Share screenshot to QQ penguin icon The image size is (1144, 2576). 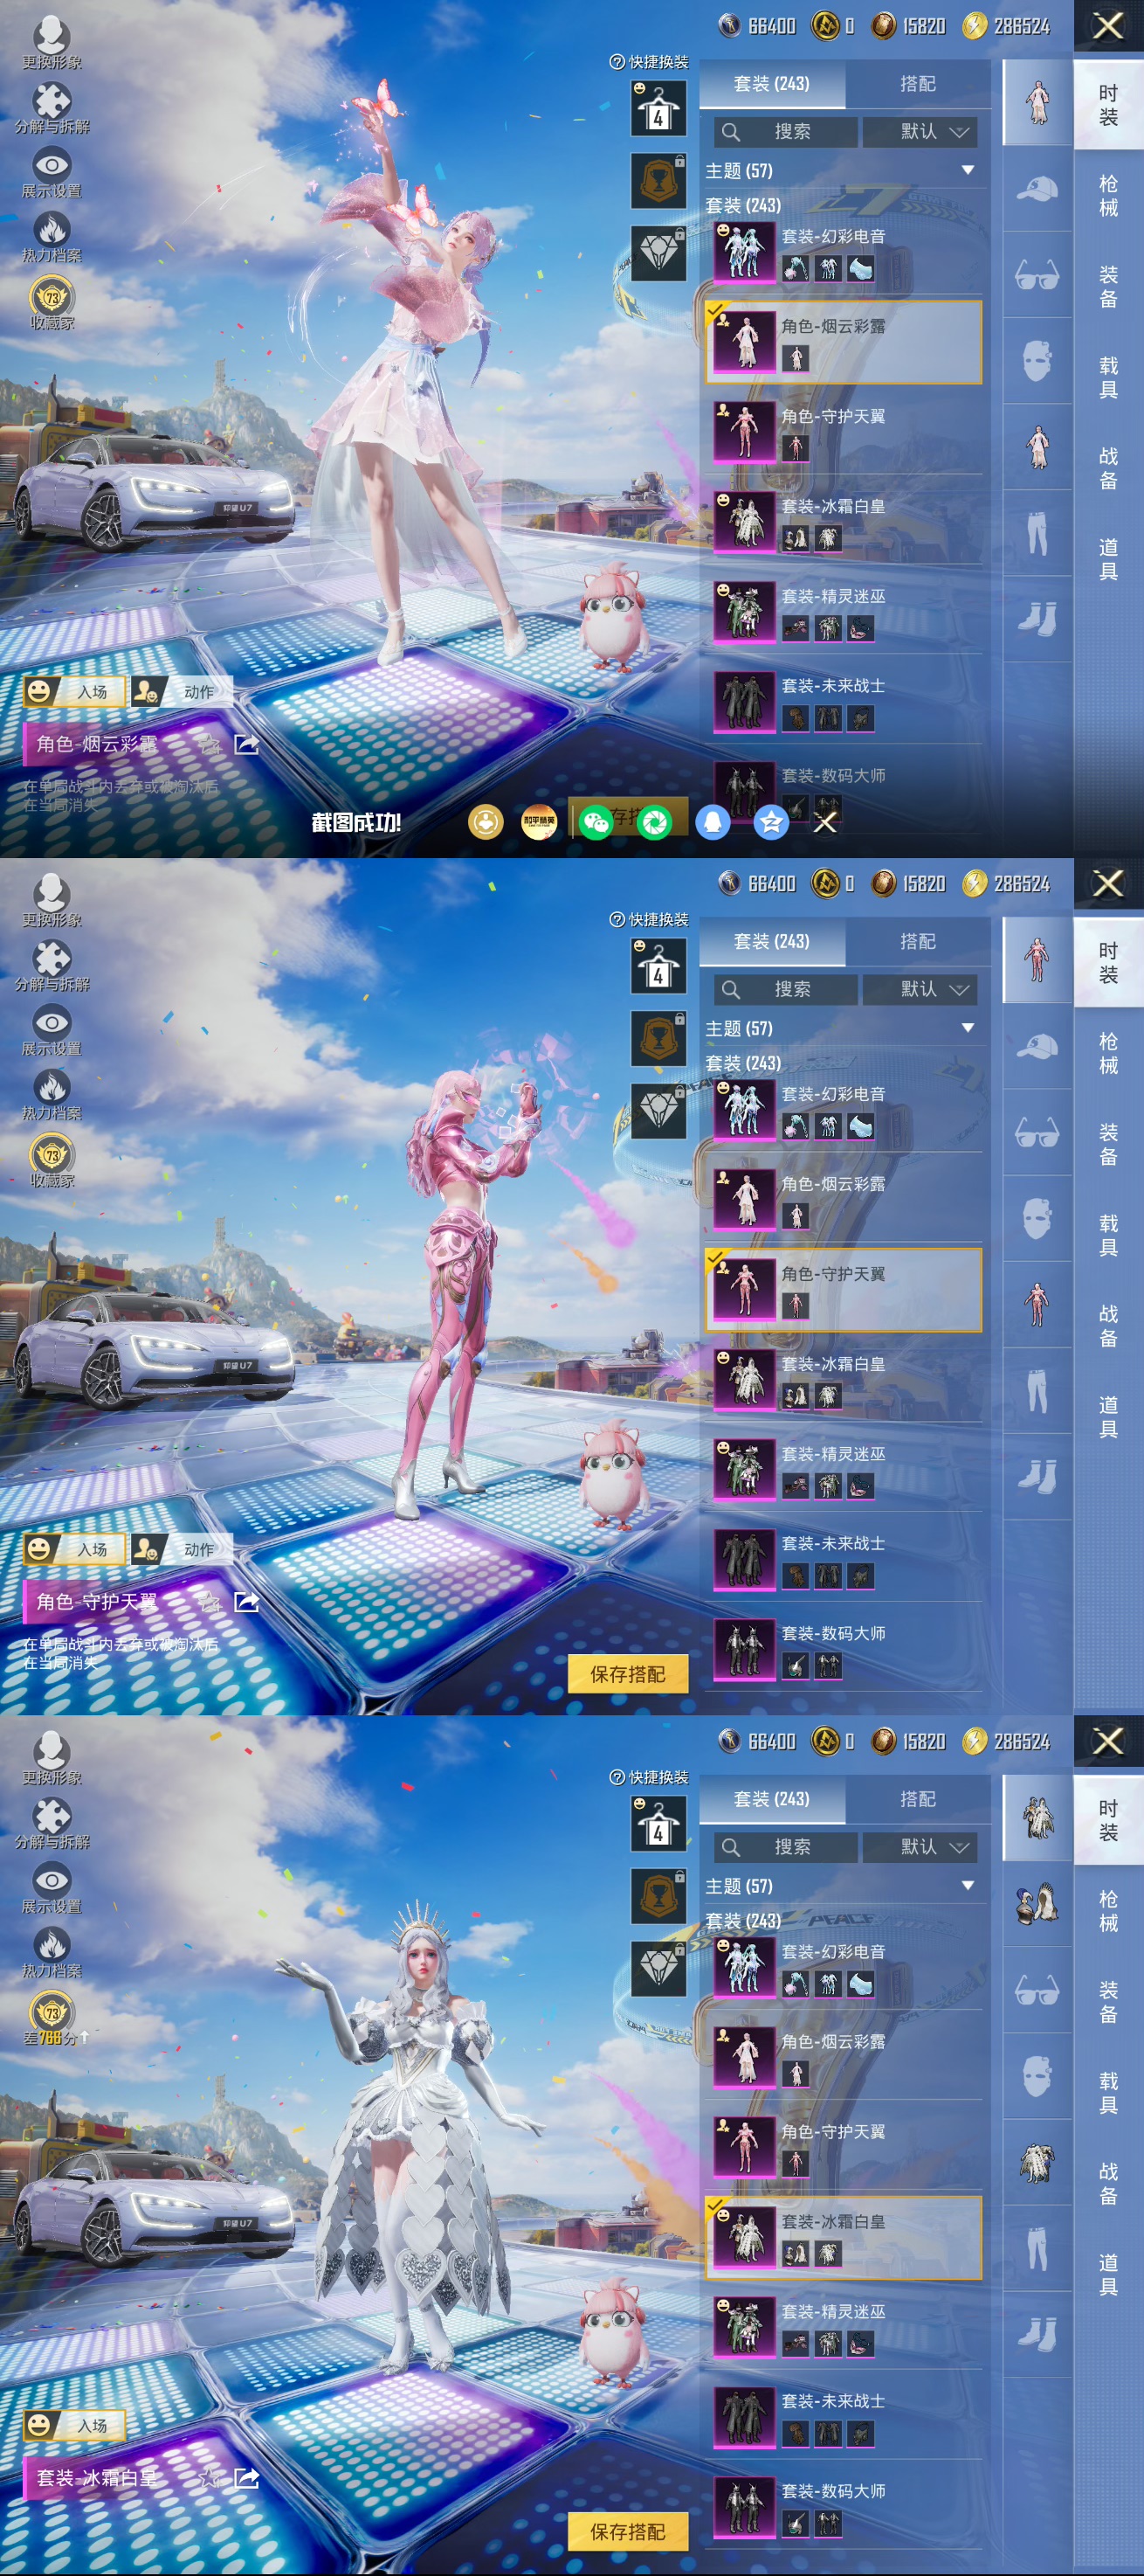(x=713, y=822)
